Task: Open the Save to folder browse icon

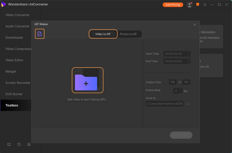Action: click(188, 104)
